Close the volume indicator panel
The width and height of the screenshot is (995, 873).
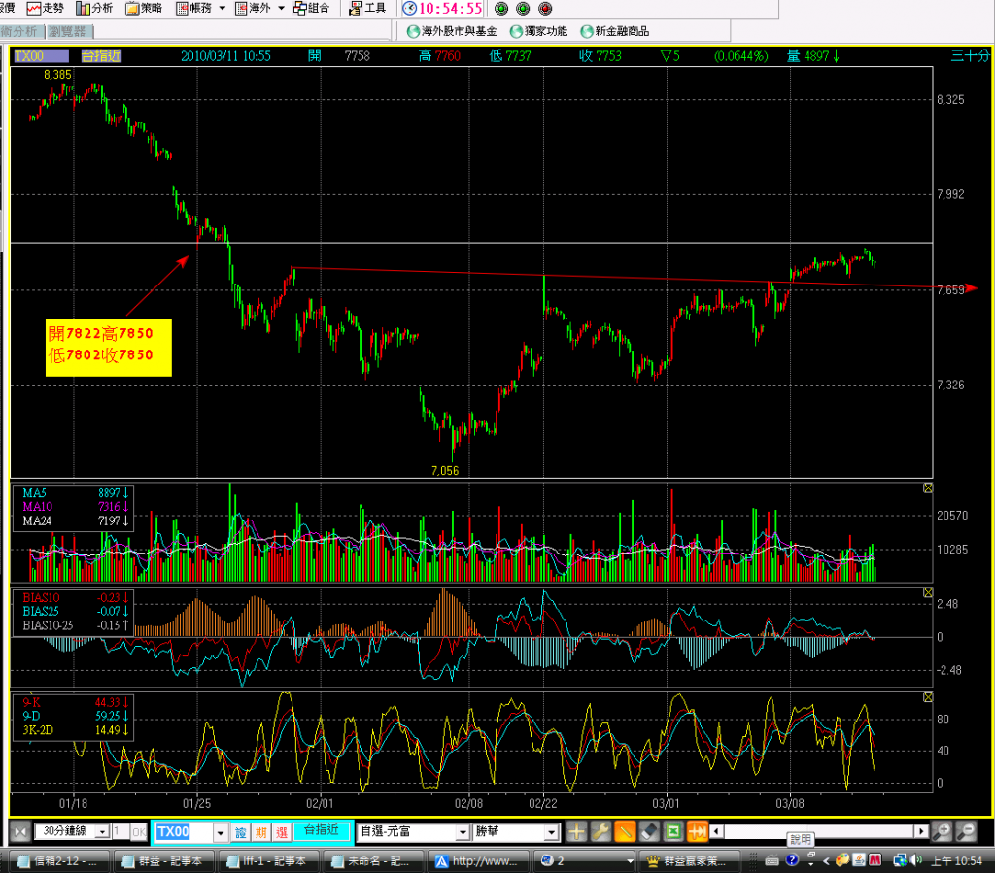point(928,487)
